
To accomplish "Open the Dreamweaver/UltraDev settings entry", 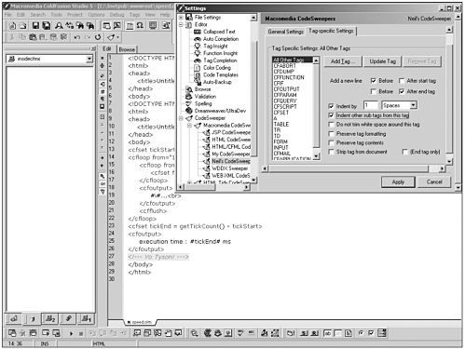I will [220, 111].
